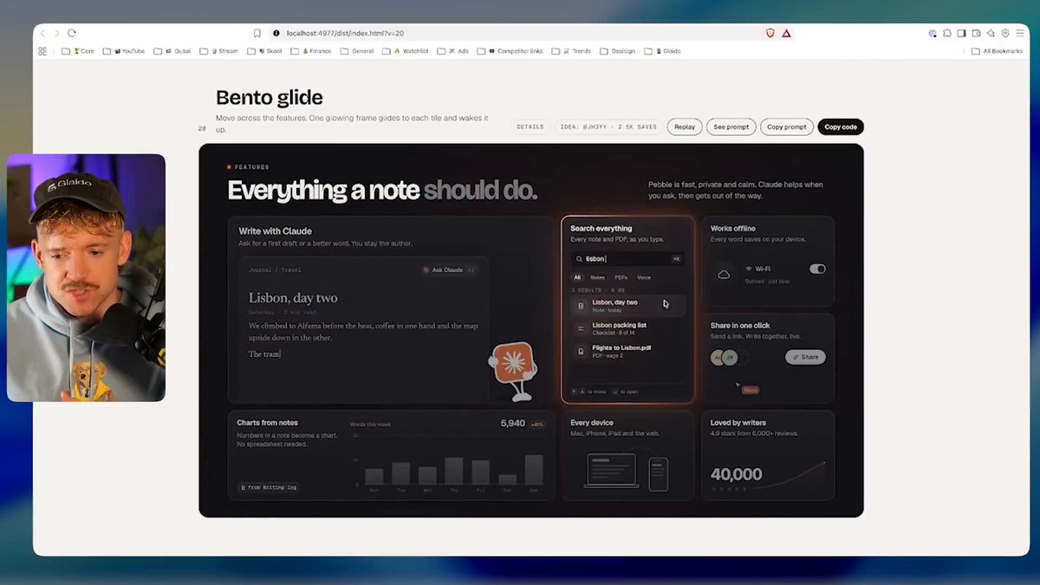1040x585 pixels.
Task: Click the checklist icon beside Lisbon packing list
Action: tap(581, 328)
